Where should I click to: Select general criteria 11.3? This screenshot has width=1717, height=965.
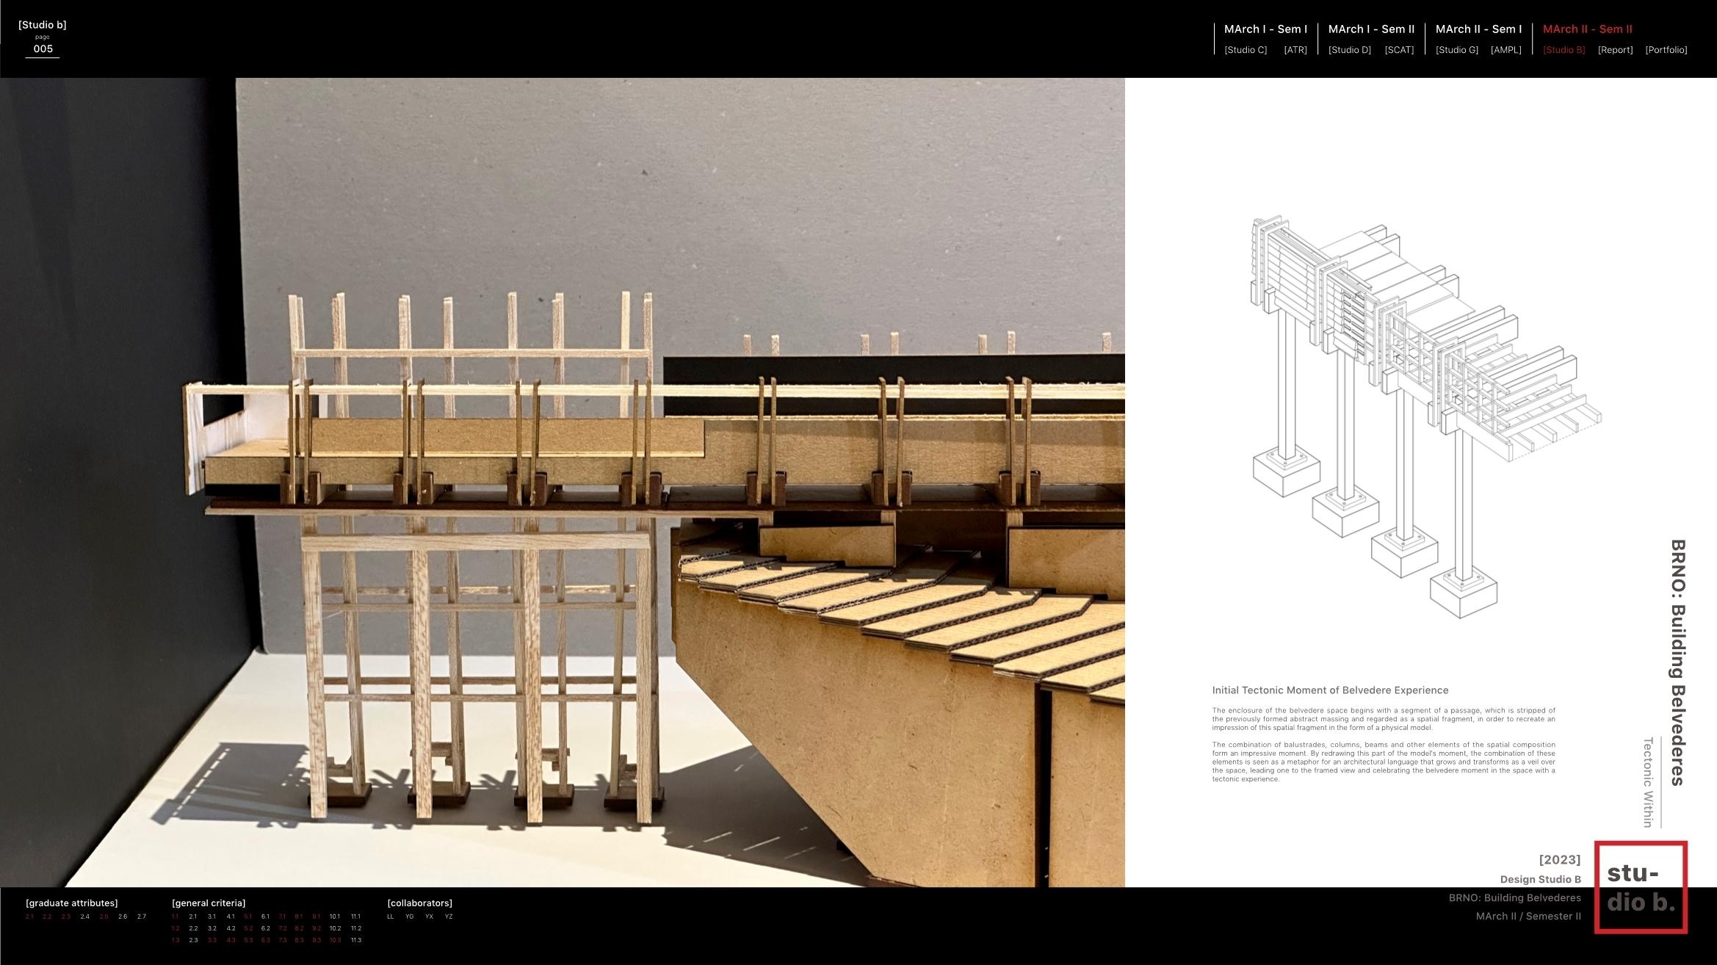pos(355,940)
